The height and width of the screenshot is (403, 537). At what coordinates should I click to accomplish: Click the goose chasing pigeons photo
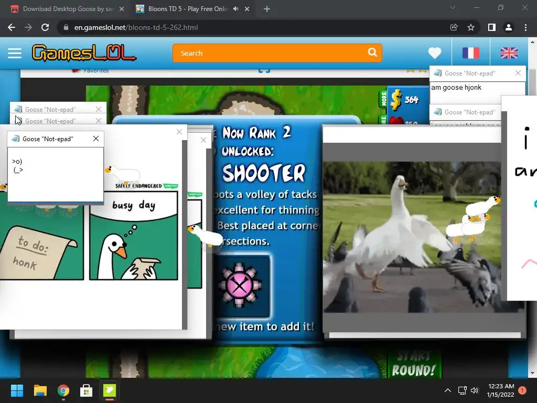411,237
